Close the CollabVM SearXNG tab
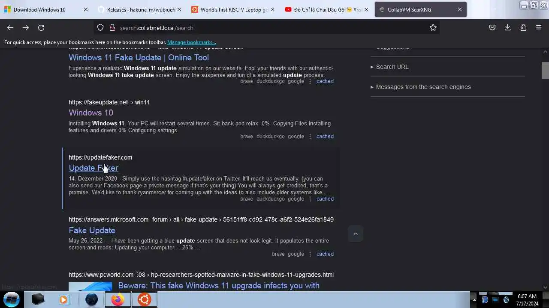The height and width of the screenshot is (308, 549). click(x=459, y=9)
